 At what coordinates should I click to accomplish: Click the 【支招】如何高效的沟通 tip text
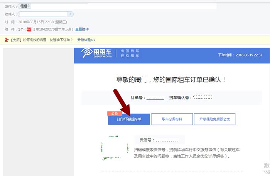click(x=41, y=40)
